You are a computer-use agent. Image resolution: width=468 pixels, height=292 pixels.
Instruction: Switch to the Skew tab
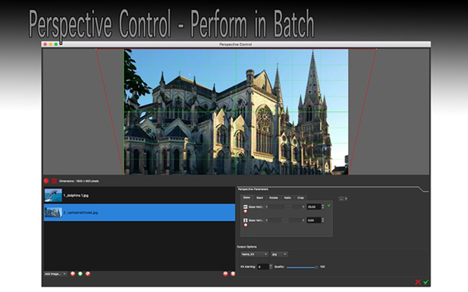pyautogui.click(x=246, y=198)
